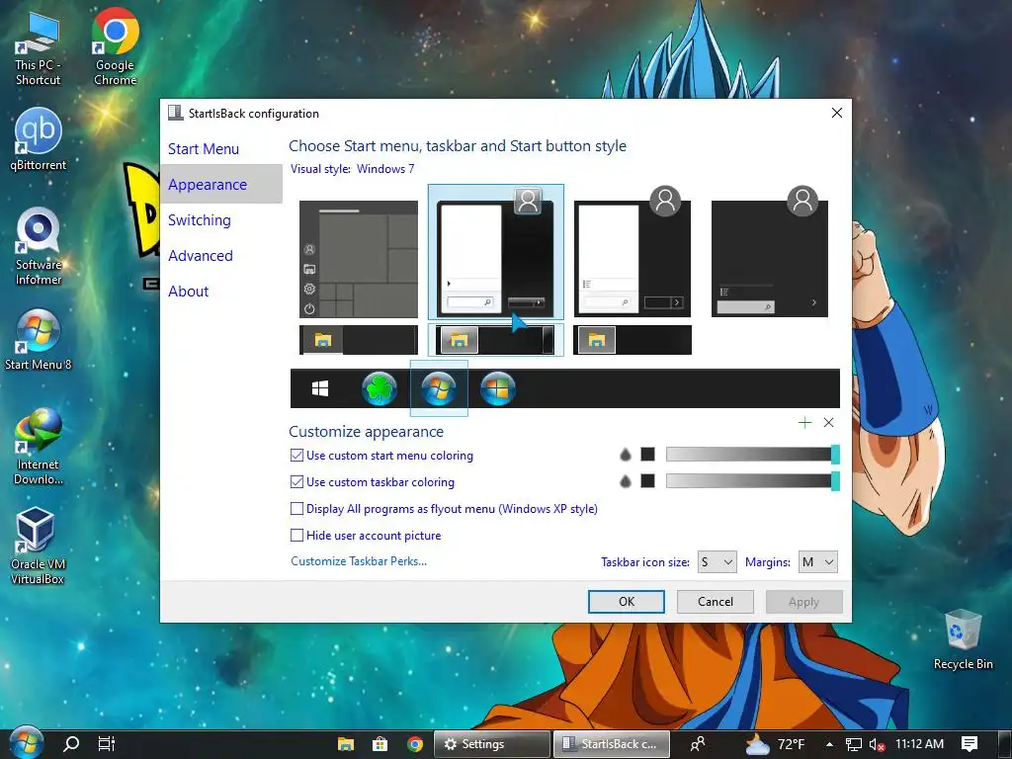The height and width of the screenshot is (759, 1012).
Task: Open Task View on taskbar
Action: point(106,743)
